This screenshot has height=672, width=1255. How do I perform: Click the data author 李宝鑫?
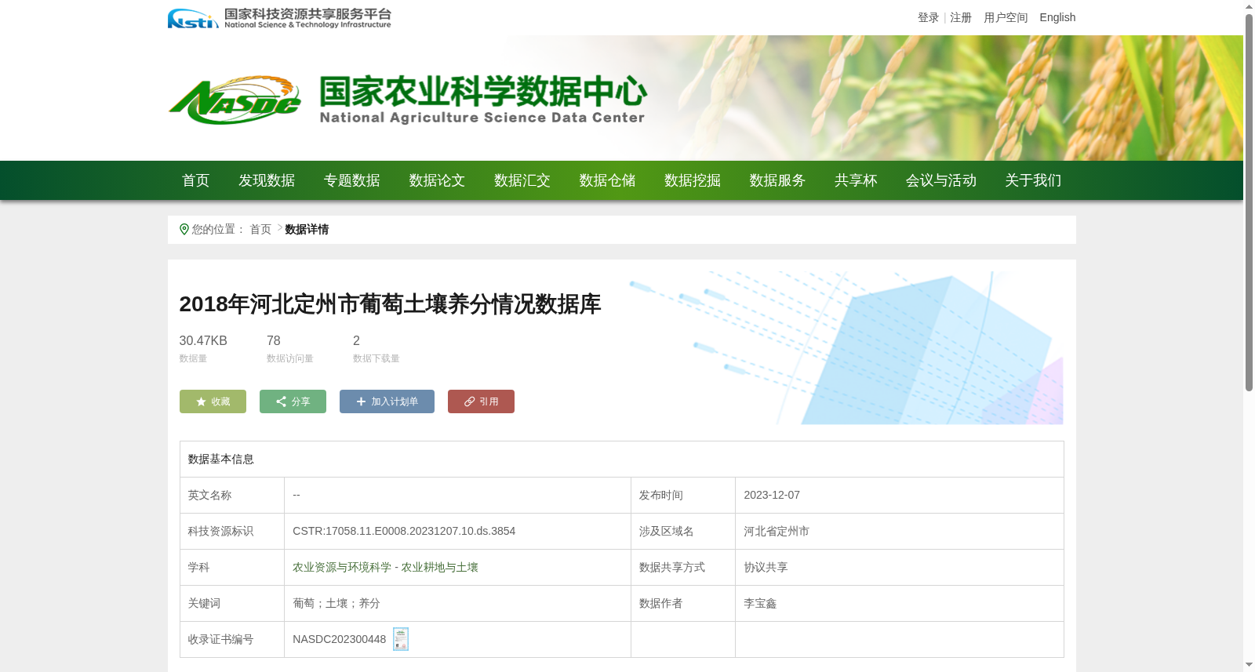pos(760,603)
